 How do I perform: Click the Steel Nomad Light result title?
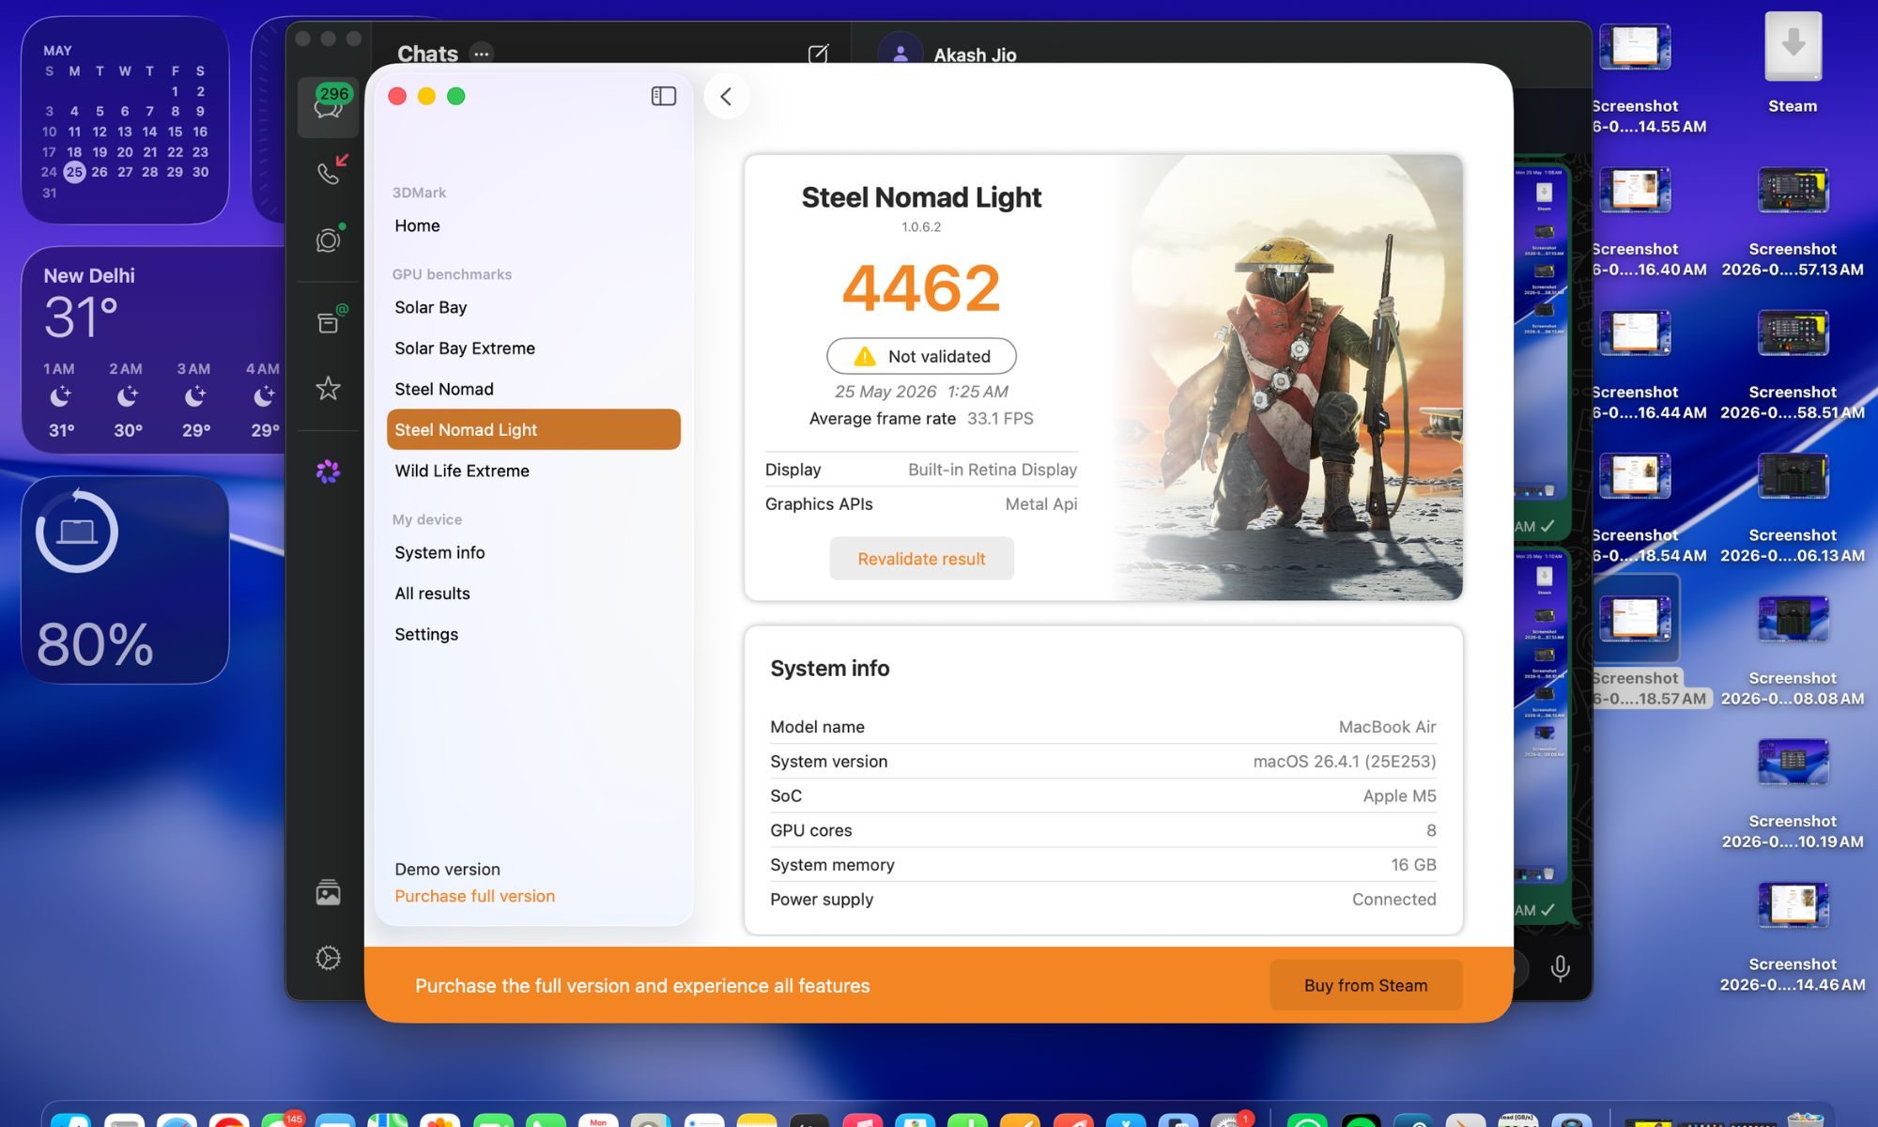pos(921,197)
